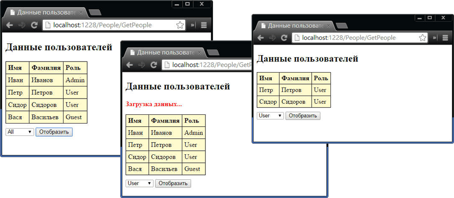Click Сидоров cell in middle window table
The image size is (454, 198).
[x=165, y=157]
